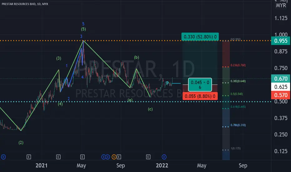Select the 0.330 (52.80%) profit target label

pyautogui.click(x=200, y=37)
